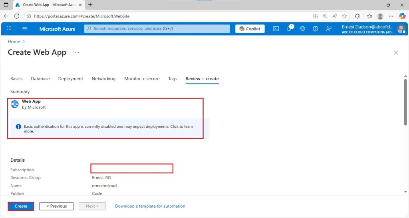This screenshot has width=409, height=218.
Task: Switch to the Database tab
Action: coord(40,79)
